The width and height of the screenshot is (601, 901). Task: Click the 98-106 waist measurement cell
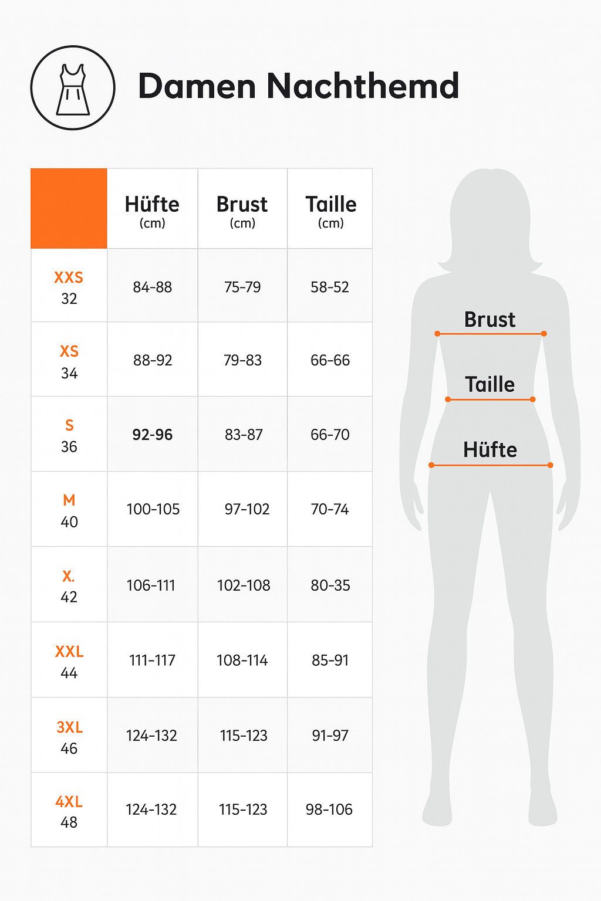329,809
